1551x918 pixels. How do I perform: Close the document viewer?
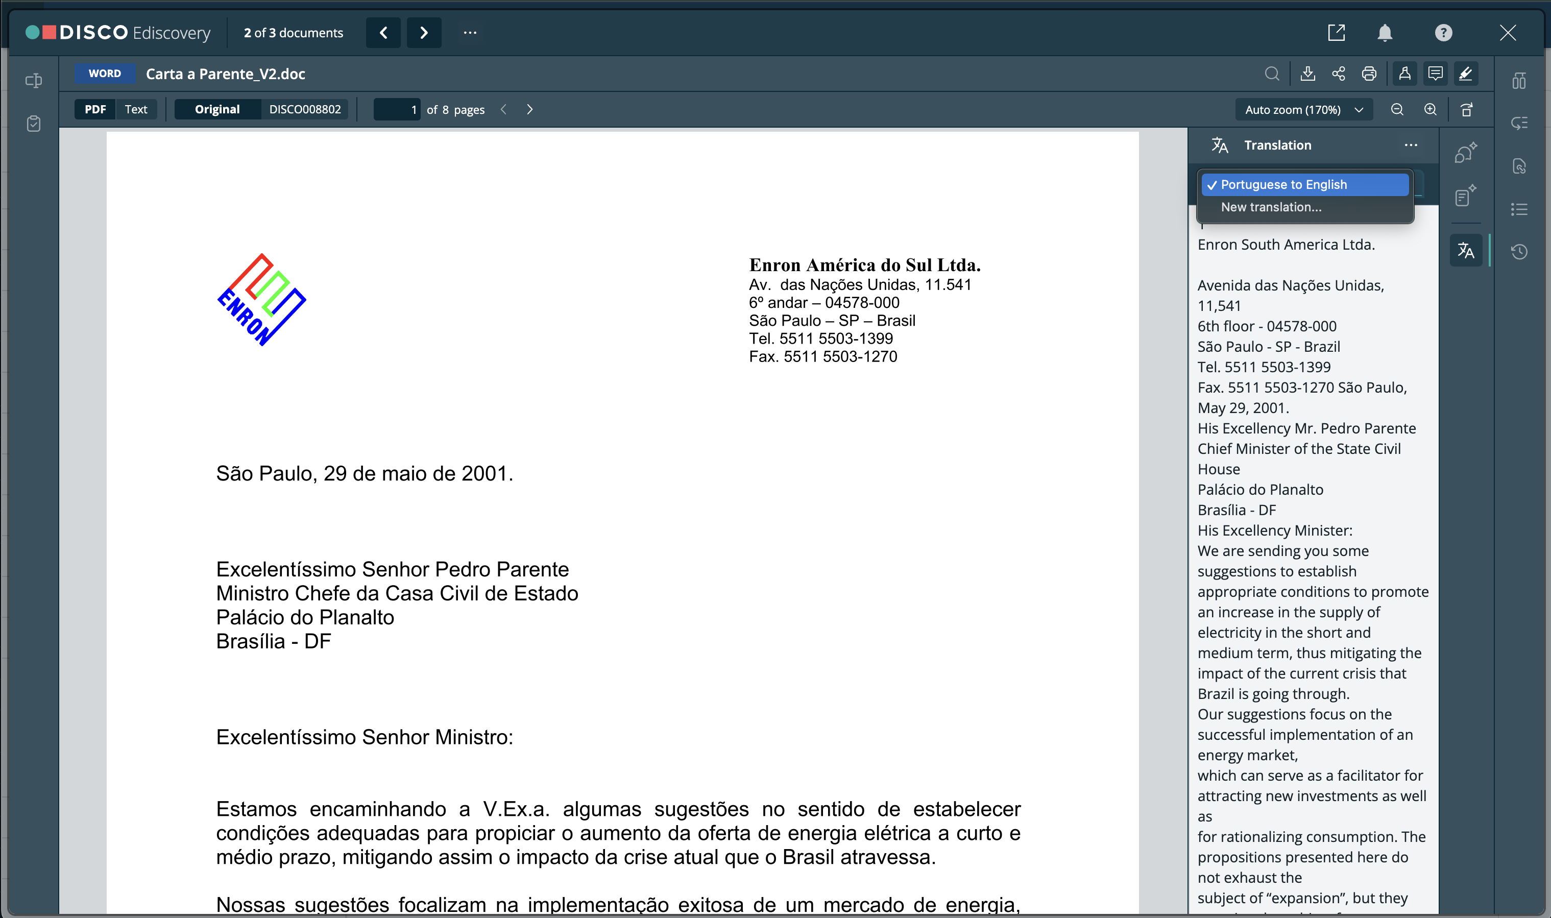[x=1508, y=33]
